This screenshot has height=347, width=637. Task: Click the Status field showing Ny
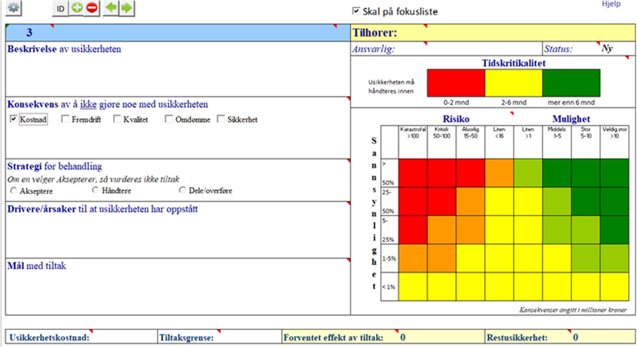click(607, 49)
